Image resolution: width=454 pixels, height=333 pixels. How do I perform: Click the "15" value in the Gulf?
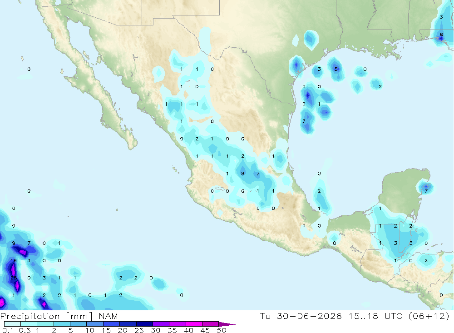point(335,69)
